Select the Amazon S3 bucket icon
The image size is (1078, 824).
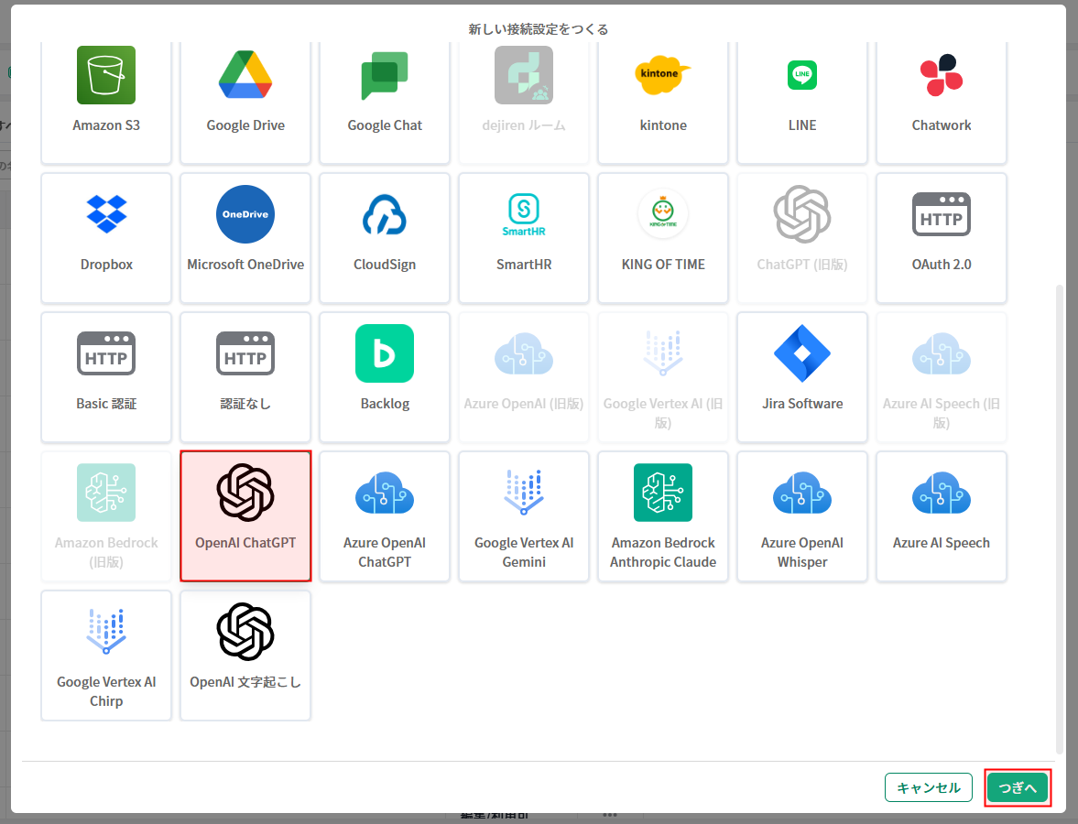point(106,75)
